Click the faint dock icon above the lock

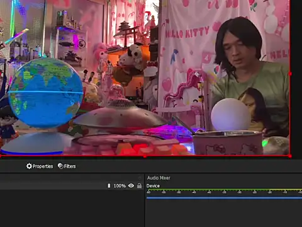tap(140, 178)
